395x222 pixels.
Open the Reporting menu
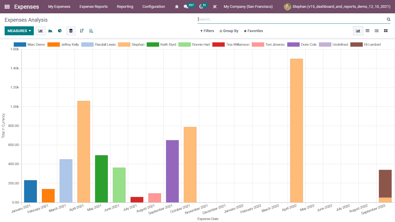[125, 6]
